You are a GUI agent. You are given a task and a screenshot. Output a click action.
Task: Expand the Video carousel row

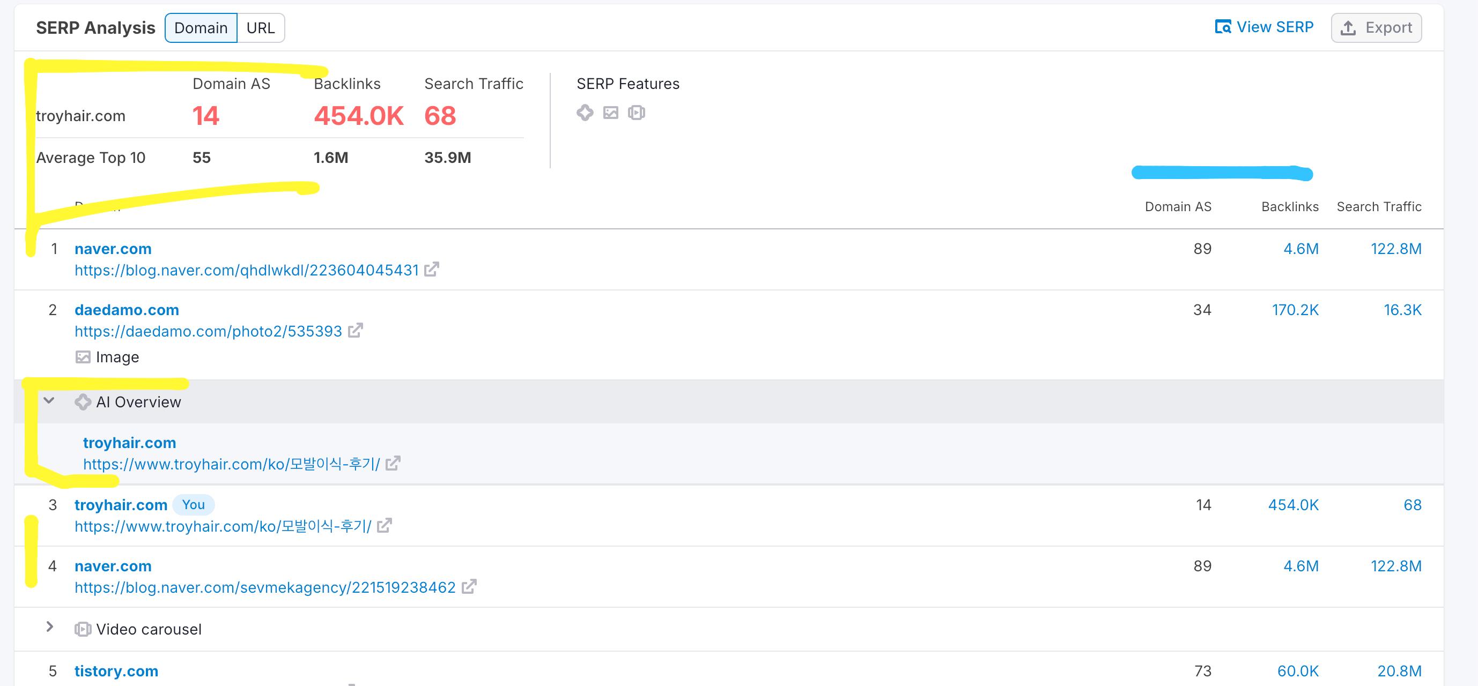(50, 627)
